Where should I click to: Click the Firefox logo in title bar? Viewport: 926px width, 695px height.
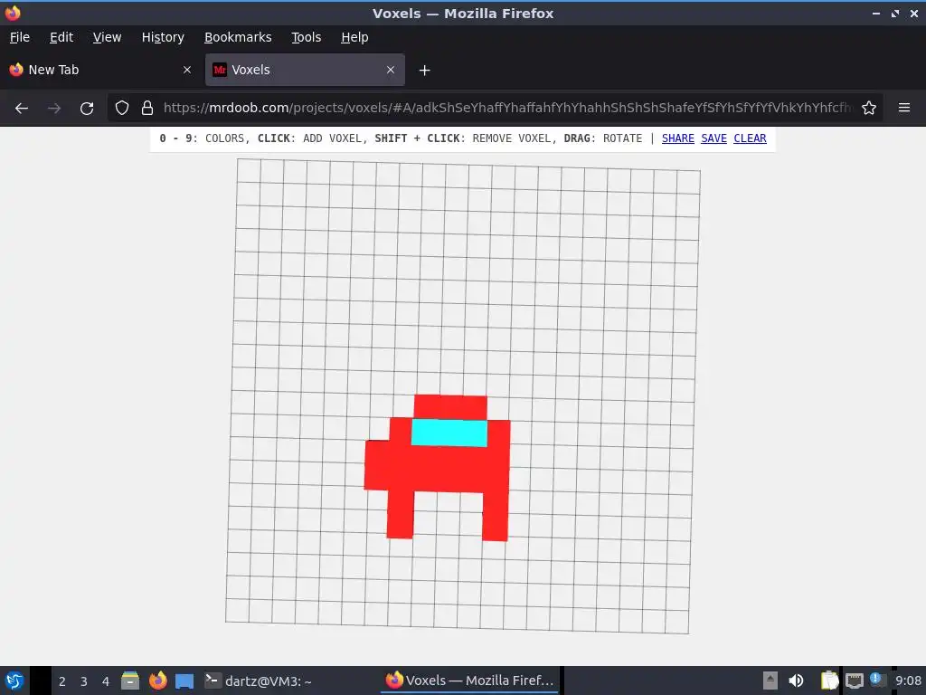click(x=13, y=13)
